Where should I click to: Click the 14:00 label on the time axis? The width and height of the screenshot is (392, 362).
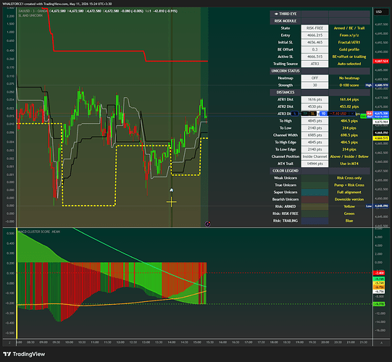coord(172,342)
